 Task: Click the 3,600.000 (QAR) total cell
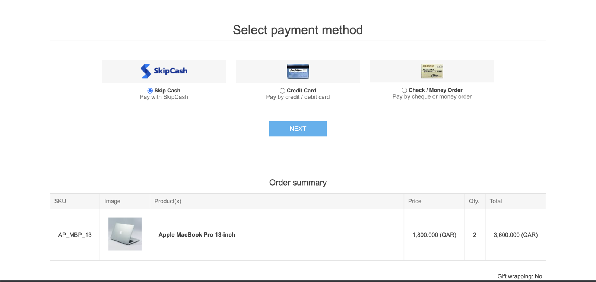(x=516, y=235)
